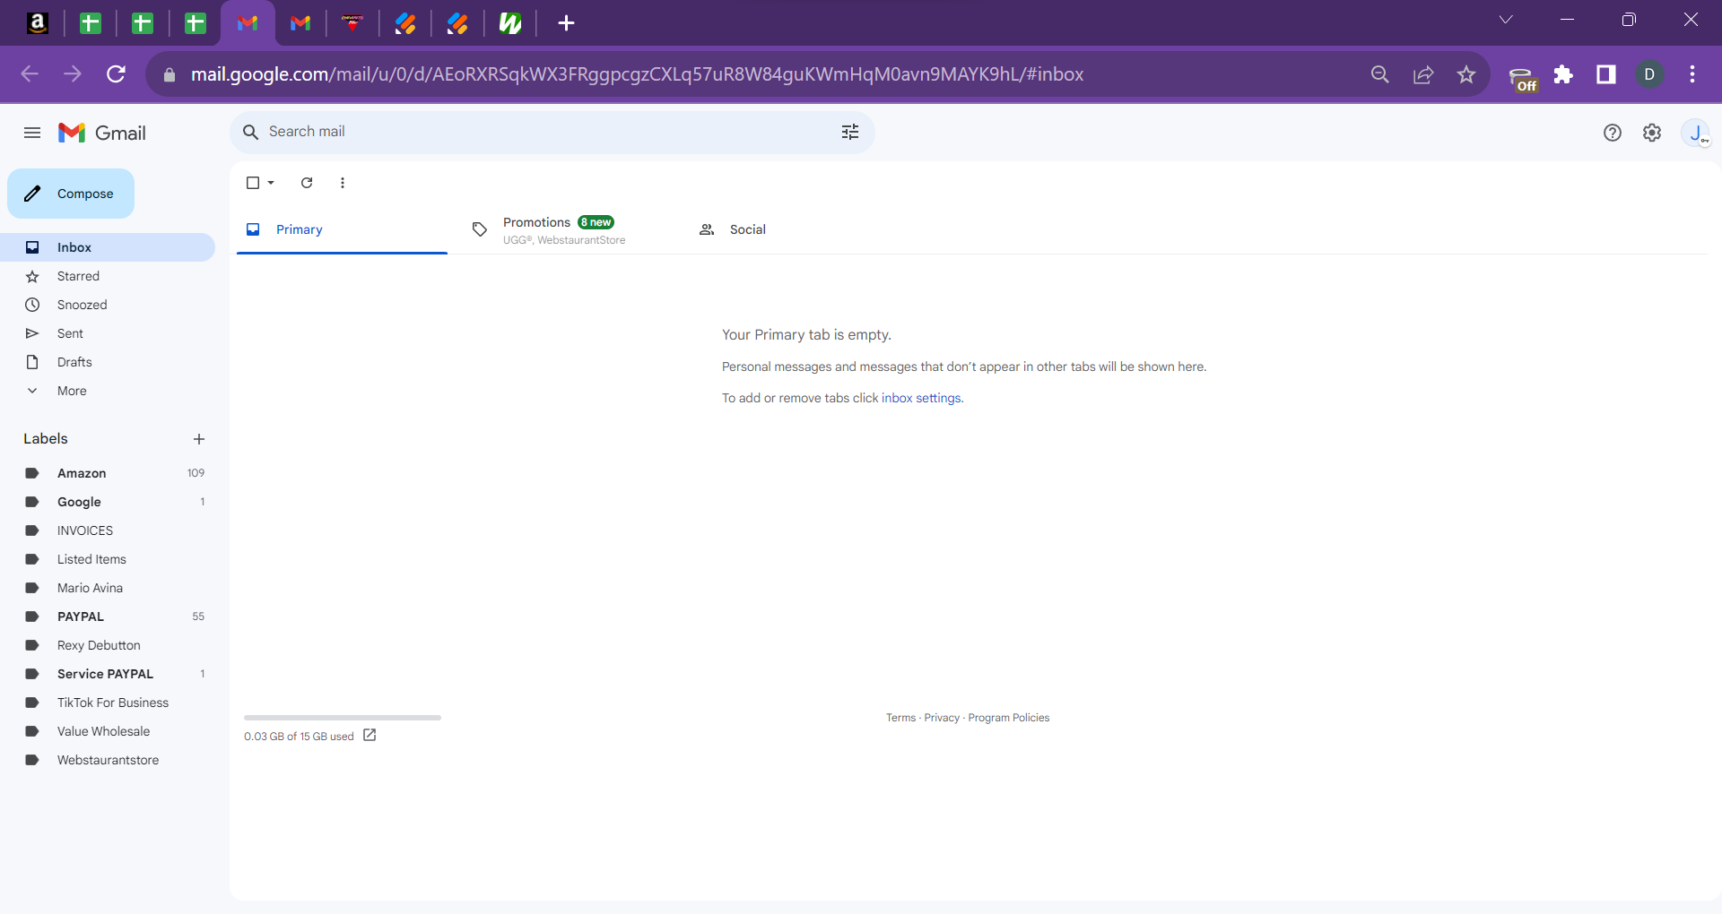Open Chrome three-dot menu
This screenshot has width=1722, height=914.
(x=1692, y=74)
